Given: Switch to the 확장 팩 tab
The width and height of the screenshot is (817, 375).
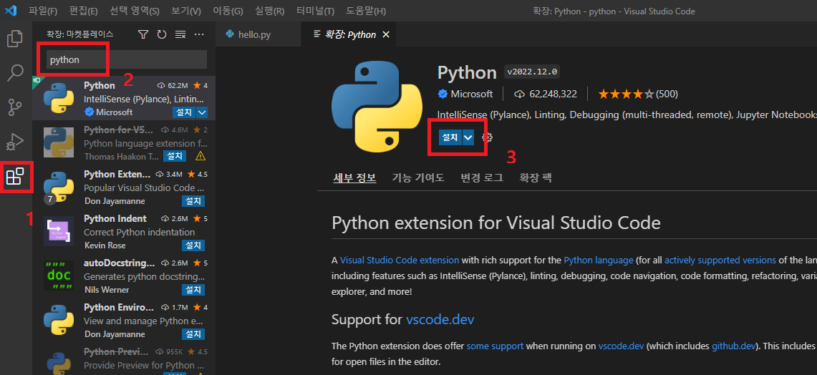Looking at the screenshot, I should pyautogui.click(x=535, y=177).
